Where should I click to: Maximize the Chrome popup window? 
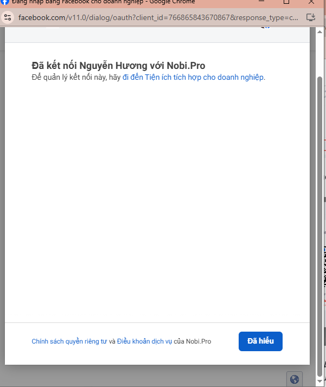click(286, 2)
